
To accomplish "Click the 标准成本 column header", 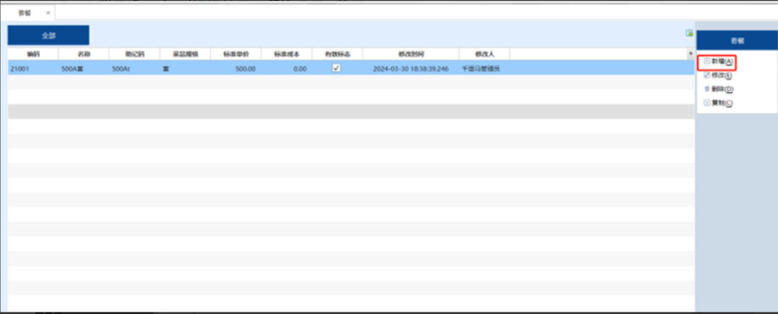I will 286,53.
